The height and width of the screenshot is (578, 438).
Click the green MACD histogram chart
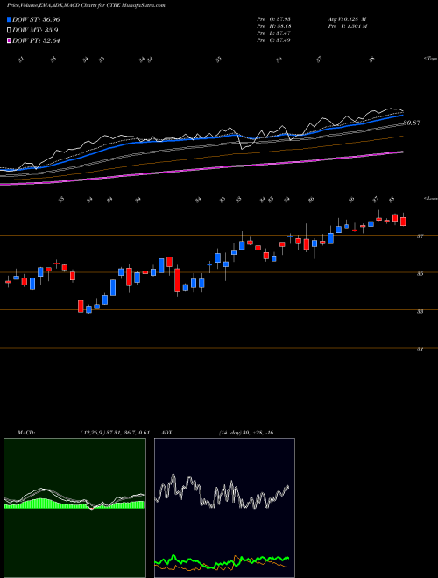[x=74, y=508]
